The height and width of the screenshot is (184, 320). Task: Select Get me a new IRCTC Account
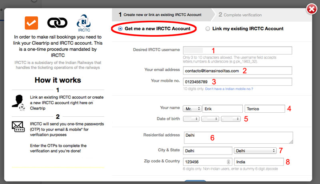(120, 29)
